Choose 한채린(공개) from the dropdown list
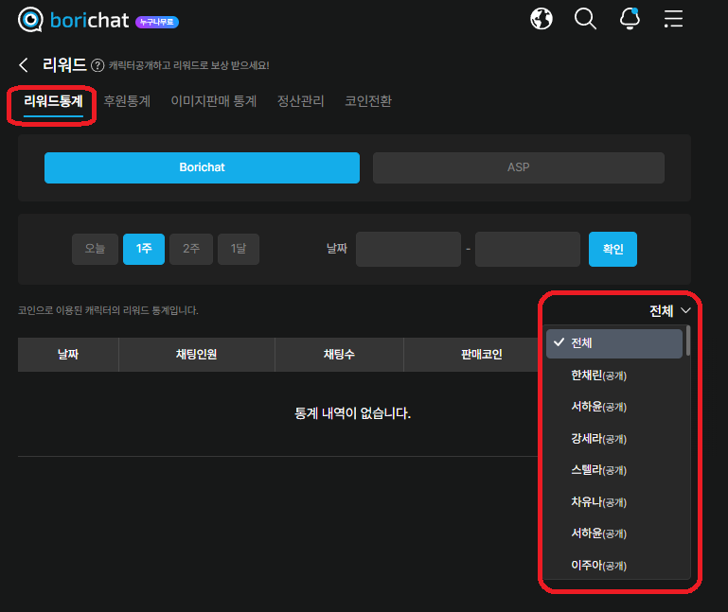The width and height of the screenshot is (728, 612). coord(598,376)
